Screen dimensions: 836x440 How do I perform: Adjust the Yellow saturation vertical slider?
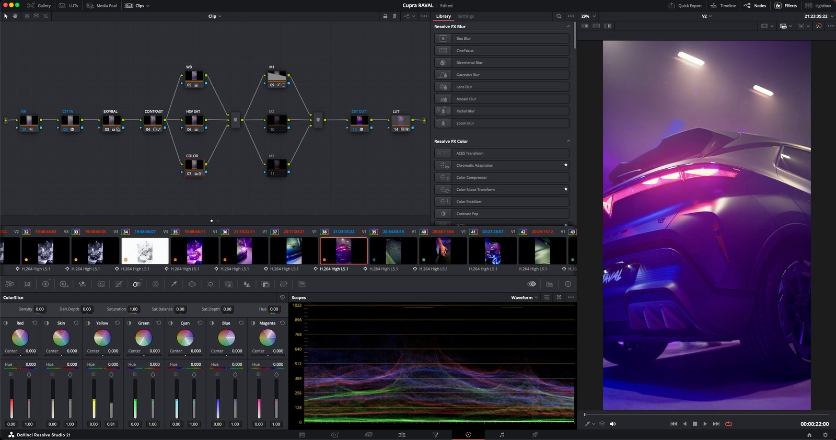point(111,398)
